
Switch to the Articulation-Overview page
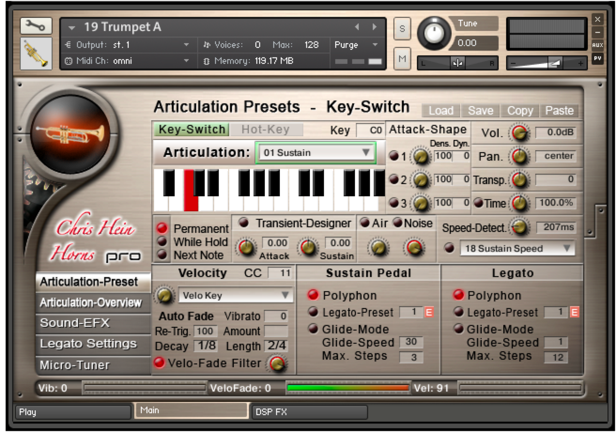(91, 302)
